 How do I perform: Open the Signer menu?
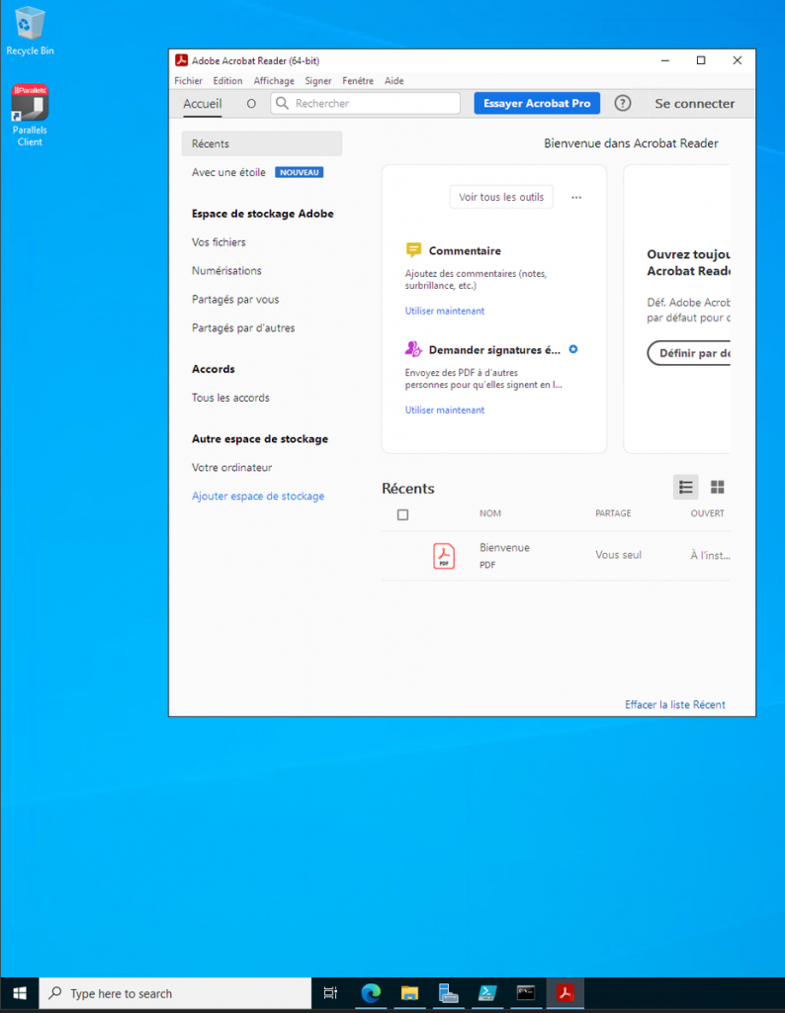(x=318, y=81)
